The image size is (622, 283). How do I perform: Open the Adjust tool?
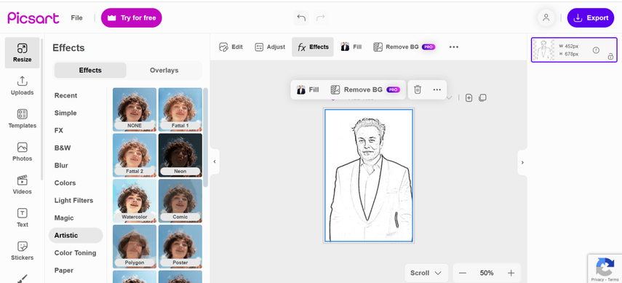pyautogui.click(x=270, y=47)
